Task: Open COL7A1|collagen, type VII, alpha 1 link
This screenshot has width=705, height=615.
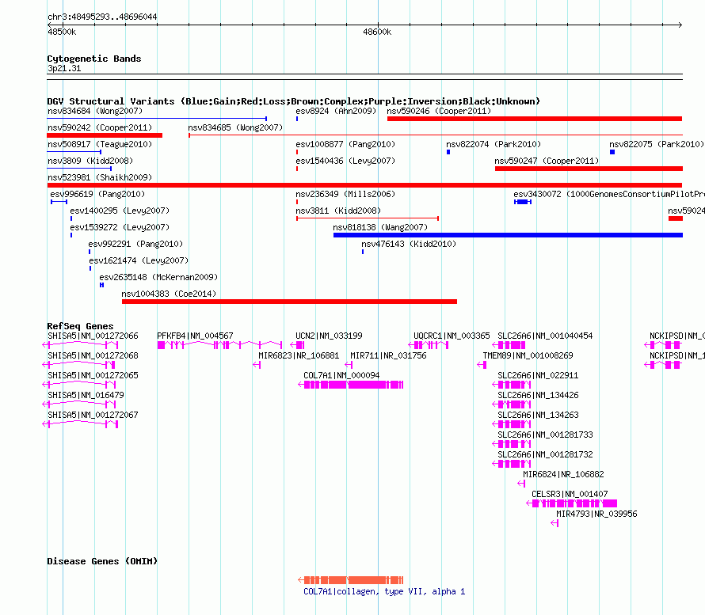Action: 384,591
